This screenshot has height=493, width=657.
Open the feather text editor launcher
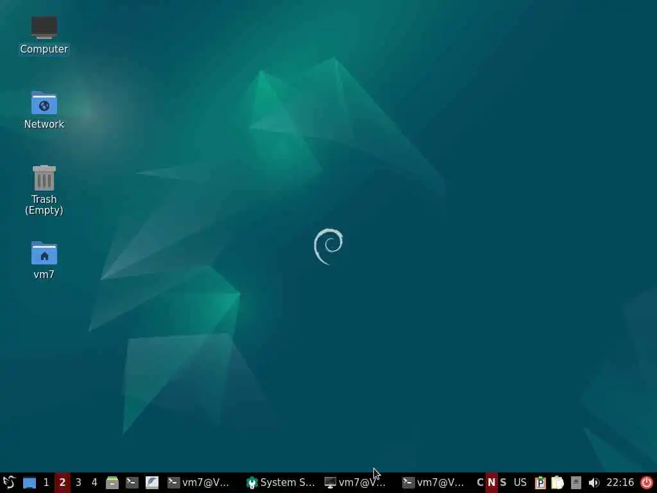click(151, 483)
